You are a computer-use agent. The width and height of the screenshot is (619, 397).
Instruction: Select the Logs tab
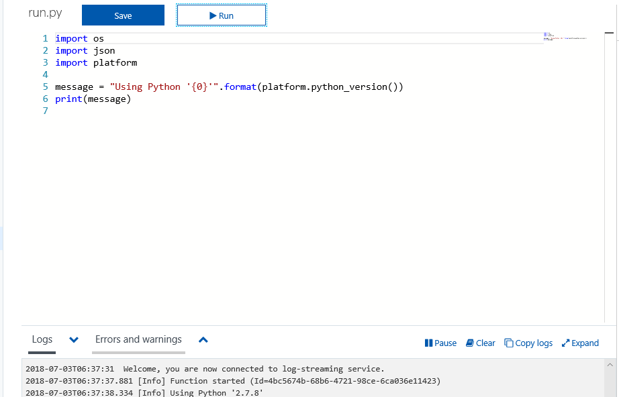(x=42, y=339)
